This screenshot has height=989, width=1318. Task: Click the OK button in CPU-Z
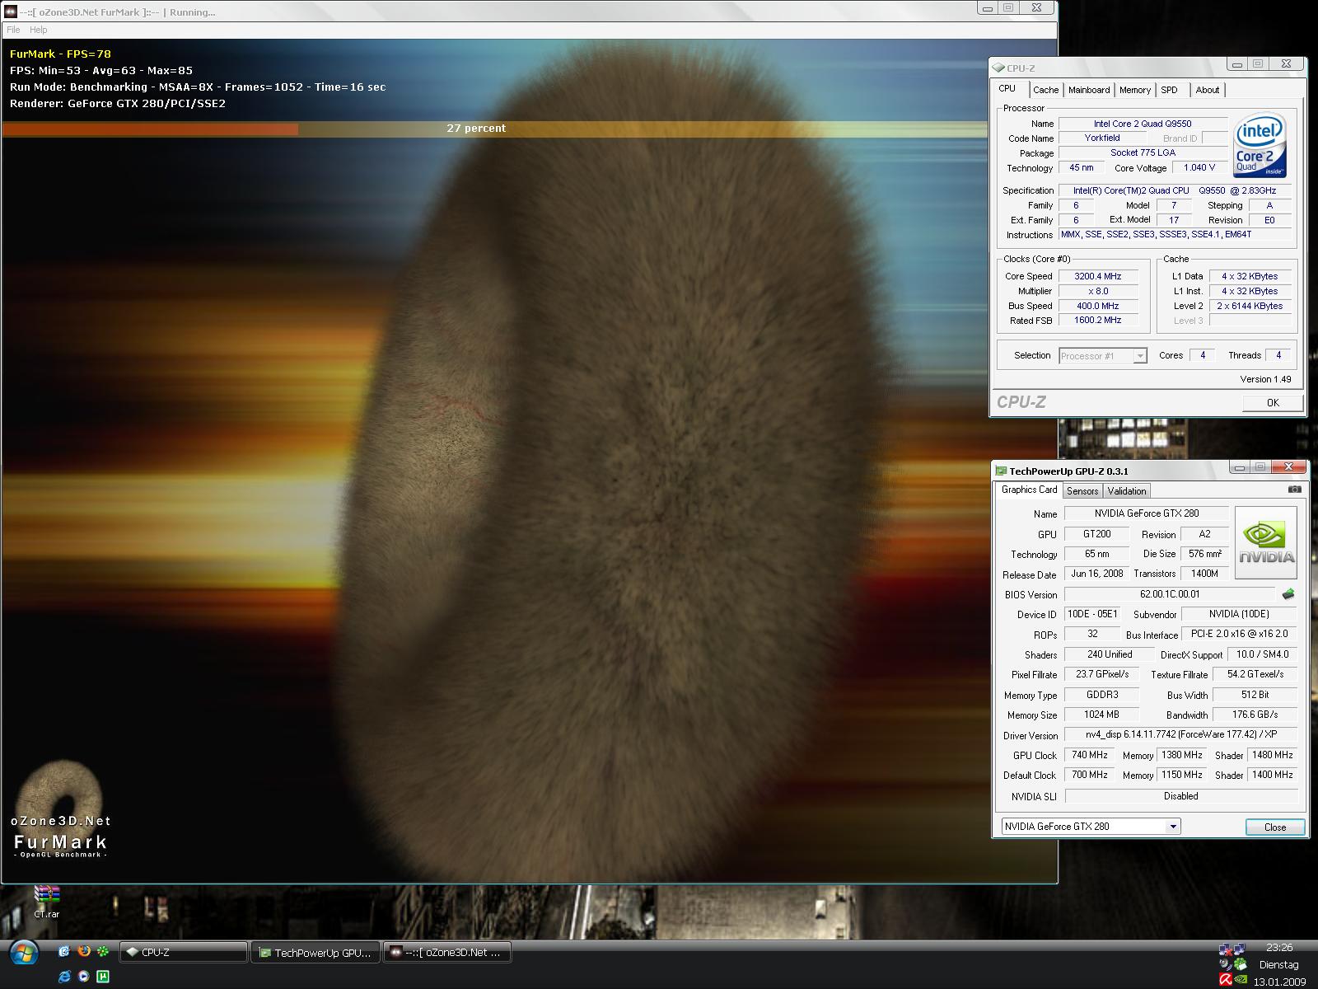click(1273, 402)
